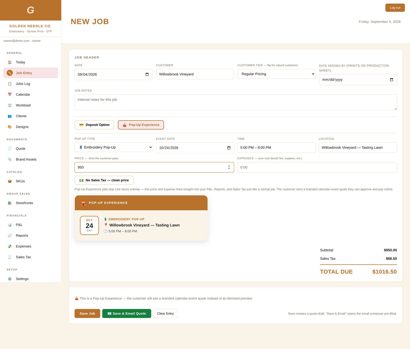Click the Jobs Log clipboard icon
This screenshot has height=349, width=410.
click(x=10, y=84)
